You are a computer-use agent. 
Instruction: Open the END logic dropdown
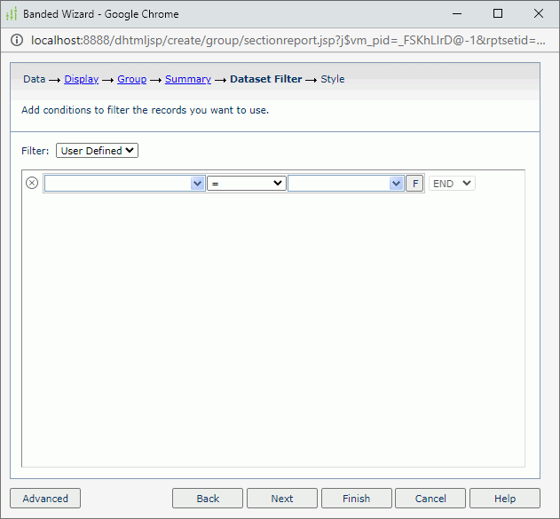click(452, 184)
